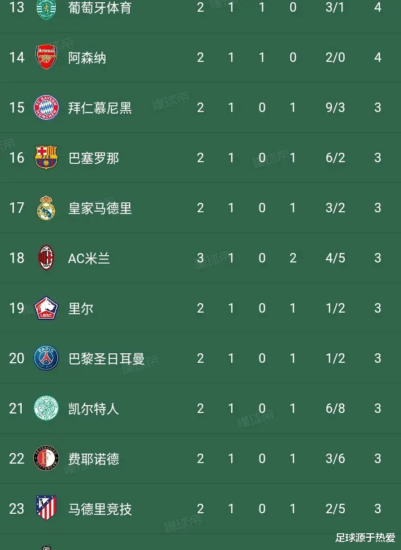The image size is (401, 550).
Task: Open team name AC米兰
Action: [89, 258]
